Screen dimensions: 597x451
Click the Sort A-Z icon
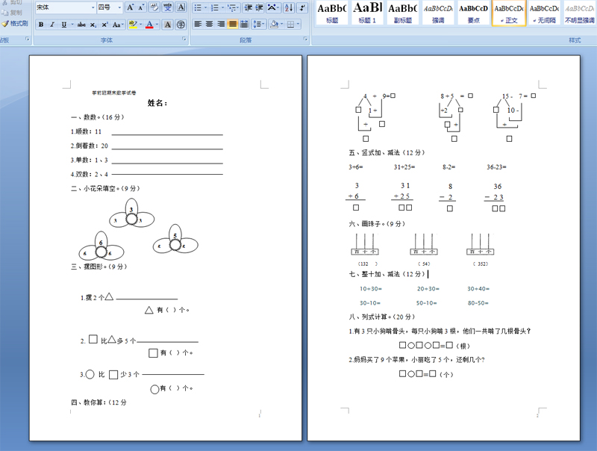click(289, 7)
